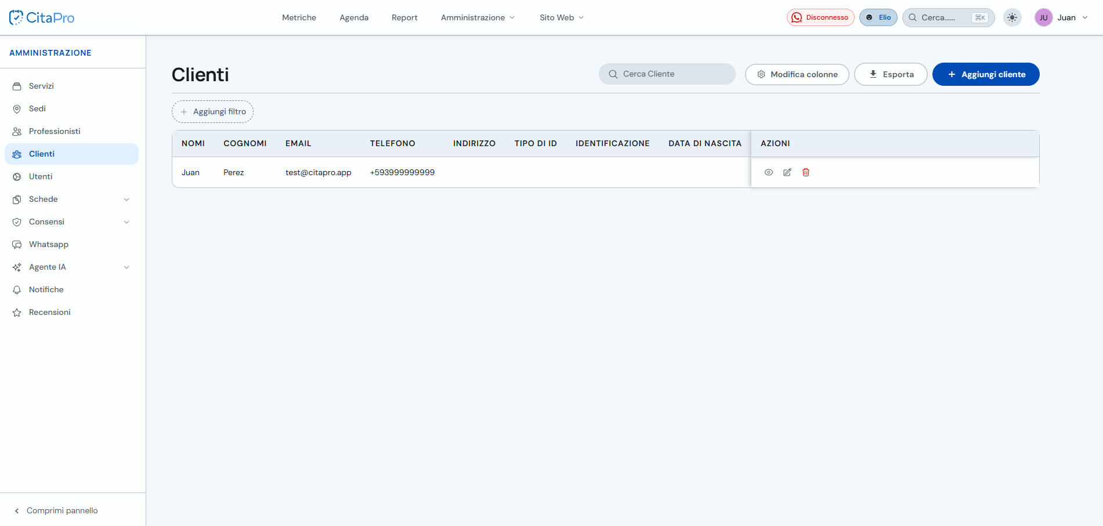
Task: Click the Juan name cell in the table
Action: [x=190, y=172]
